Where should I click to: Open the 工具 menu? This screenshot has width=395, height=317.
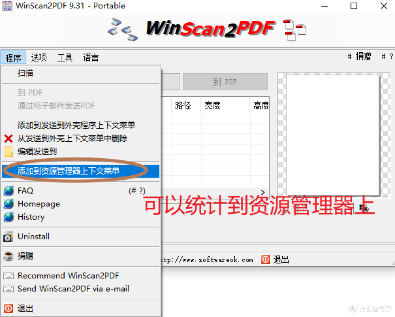(x=65, y=58)
